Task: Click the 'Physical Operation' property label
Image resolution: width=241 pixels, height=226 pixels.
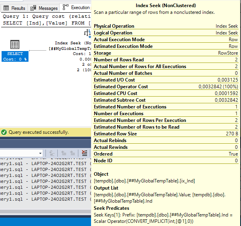Action: pos(114,26)
